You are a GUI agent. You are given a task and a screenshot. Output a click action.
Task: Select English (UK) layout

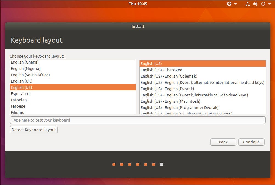[73, 81]
